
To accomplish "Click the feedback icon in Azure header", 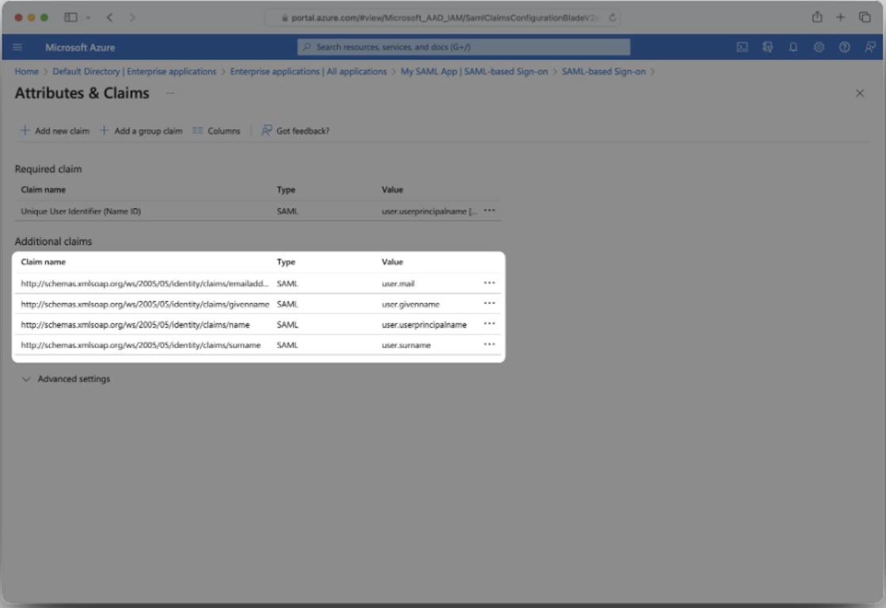I will pyautogui.click(x=869, y=47).
